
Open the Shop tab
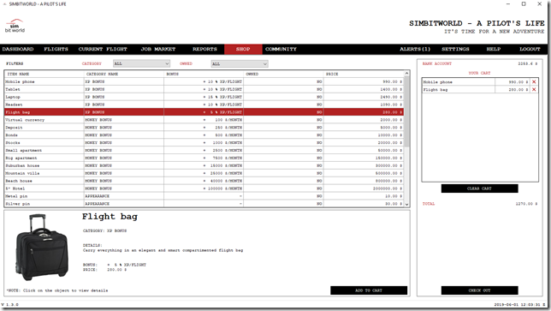pos(243,49)
